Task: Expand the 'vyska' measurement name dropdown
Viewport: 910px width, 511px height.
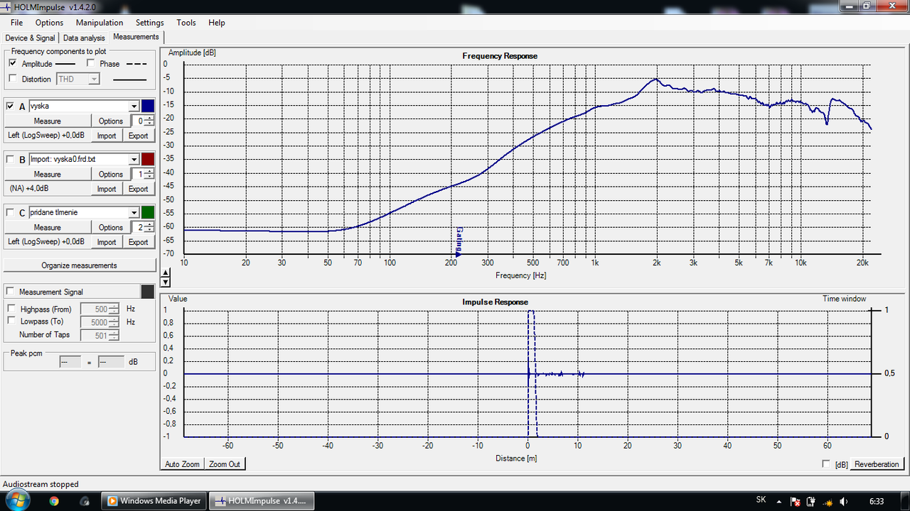Action: 134,106
